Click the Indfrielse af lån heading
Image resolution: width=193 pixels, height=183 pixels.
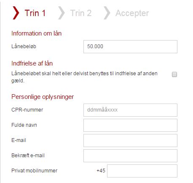[x=32, y=63]
